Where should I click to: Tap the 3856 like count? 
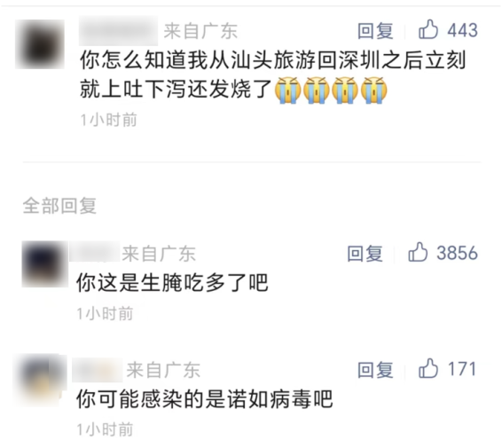(457, 253)
